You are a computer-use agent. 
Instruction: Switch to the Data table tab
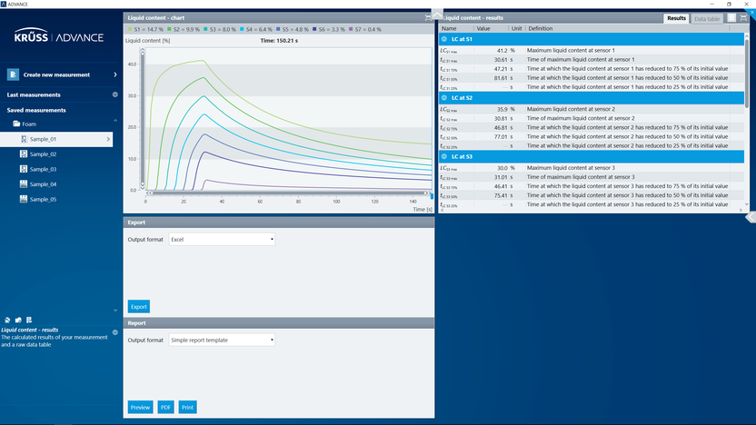tap(705, 18)
